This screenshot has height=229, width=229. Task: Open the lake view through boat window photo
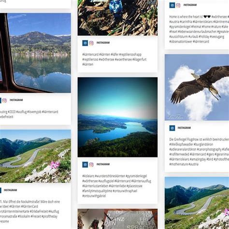(35, 53)
